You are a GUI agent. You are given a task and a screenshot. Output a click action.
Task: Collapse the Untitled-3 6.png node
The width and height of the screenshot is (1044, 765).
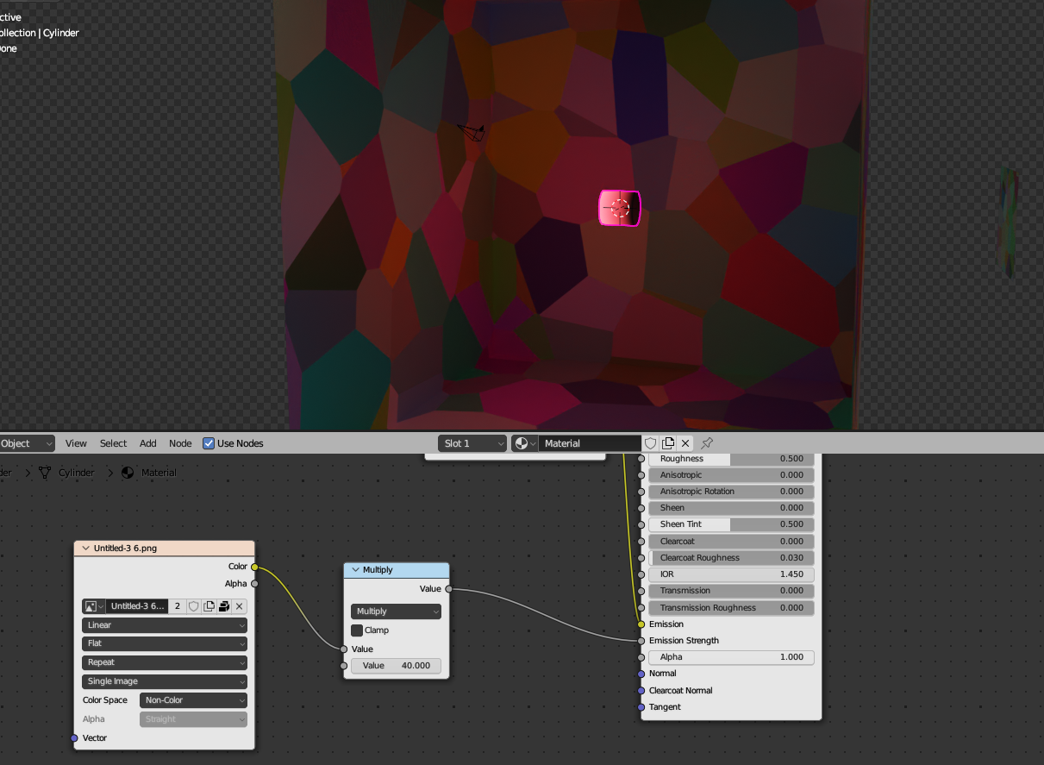pyautogui.click(x=86, y=548)
